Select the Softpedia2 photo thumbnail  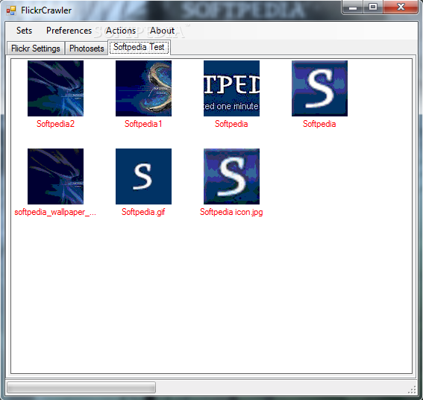click(x=55, y=88)
